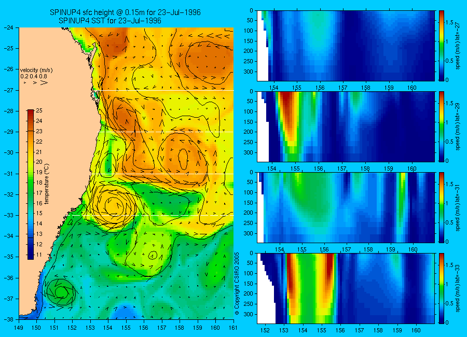
Task: Click the '-38' latitude tick on the map
Action: [x=8, y=319]
